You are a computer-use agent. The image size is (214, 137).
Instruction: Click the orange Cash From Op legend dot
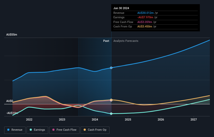pyautogui.click(x=85, y=130)
